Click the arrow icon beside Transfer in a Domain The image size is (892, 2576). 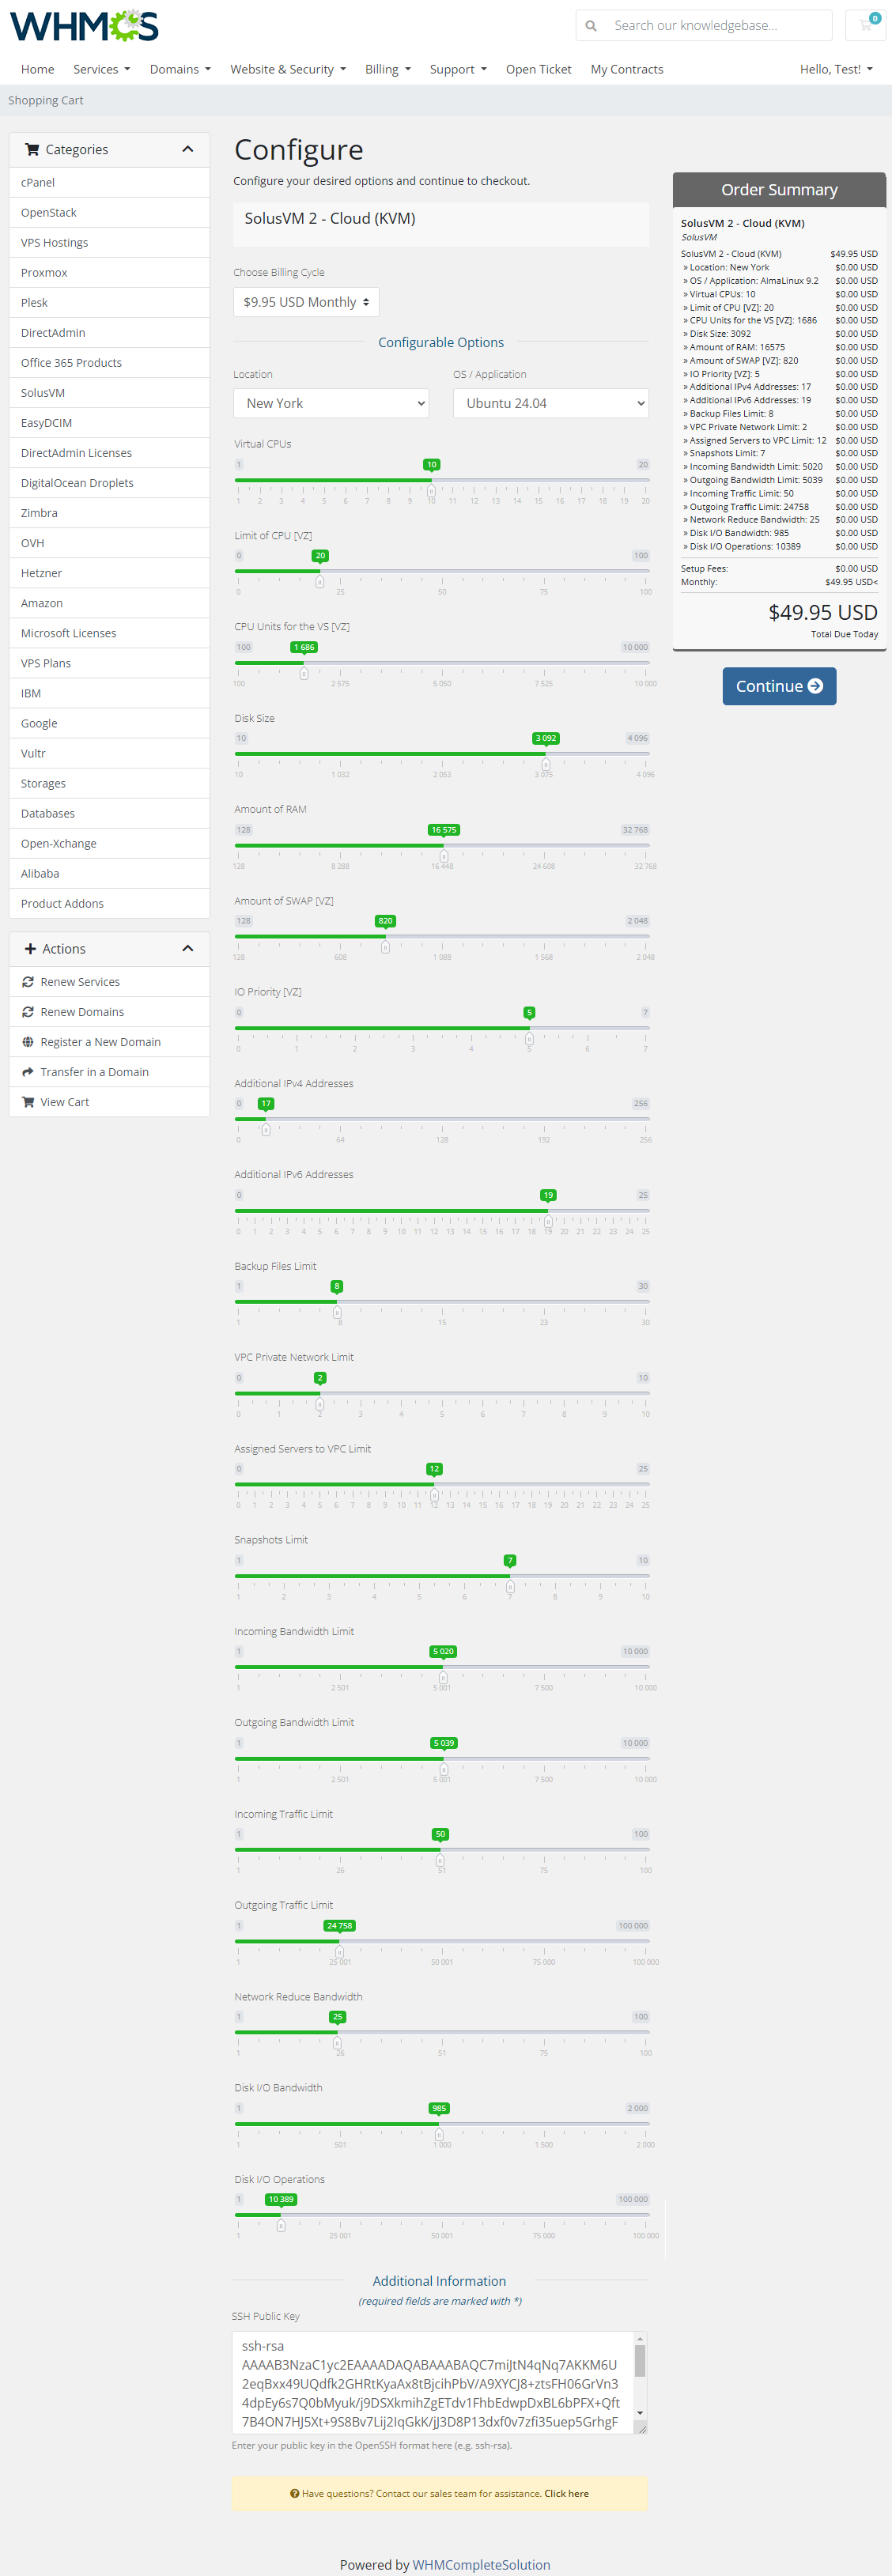coord(28,1071)
